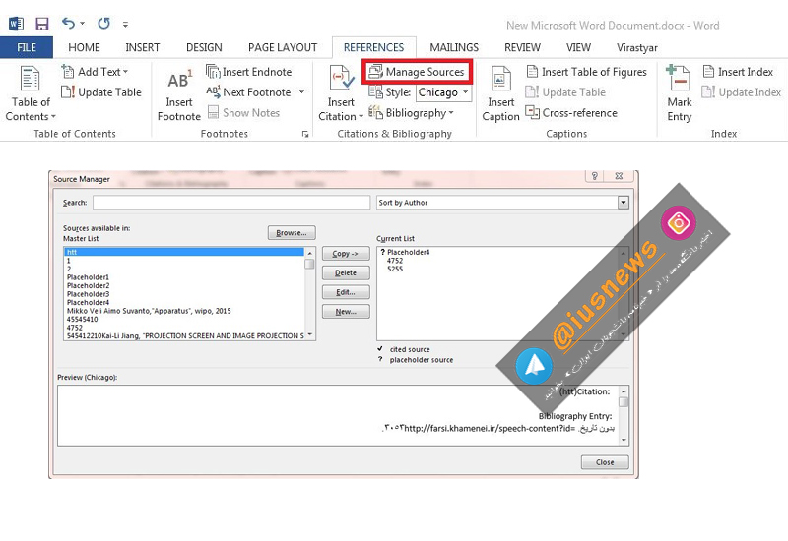
Task: Open the FILE menu tab
Action: coord(27,47)
